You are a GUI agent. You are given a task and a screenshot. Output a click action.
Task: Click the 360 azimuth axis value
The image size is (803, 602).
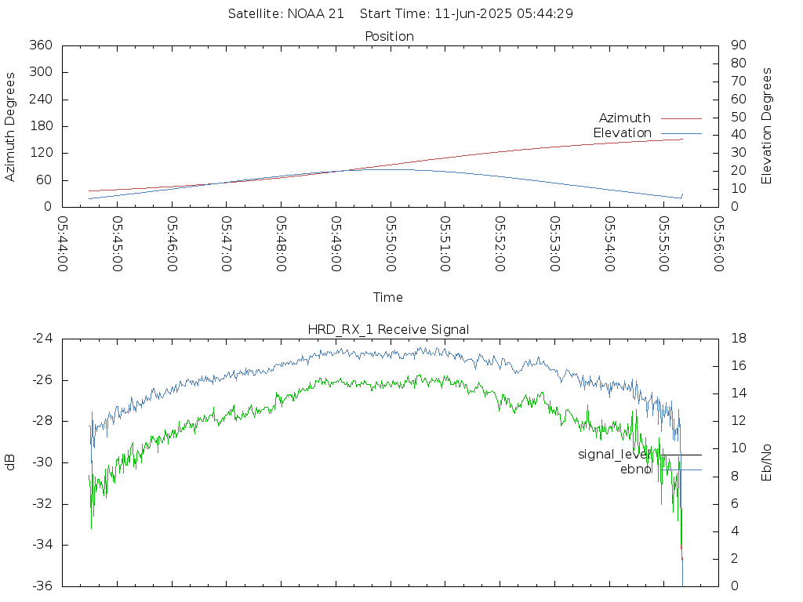(41, 45)
